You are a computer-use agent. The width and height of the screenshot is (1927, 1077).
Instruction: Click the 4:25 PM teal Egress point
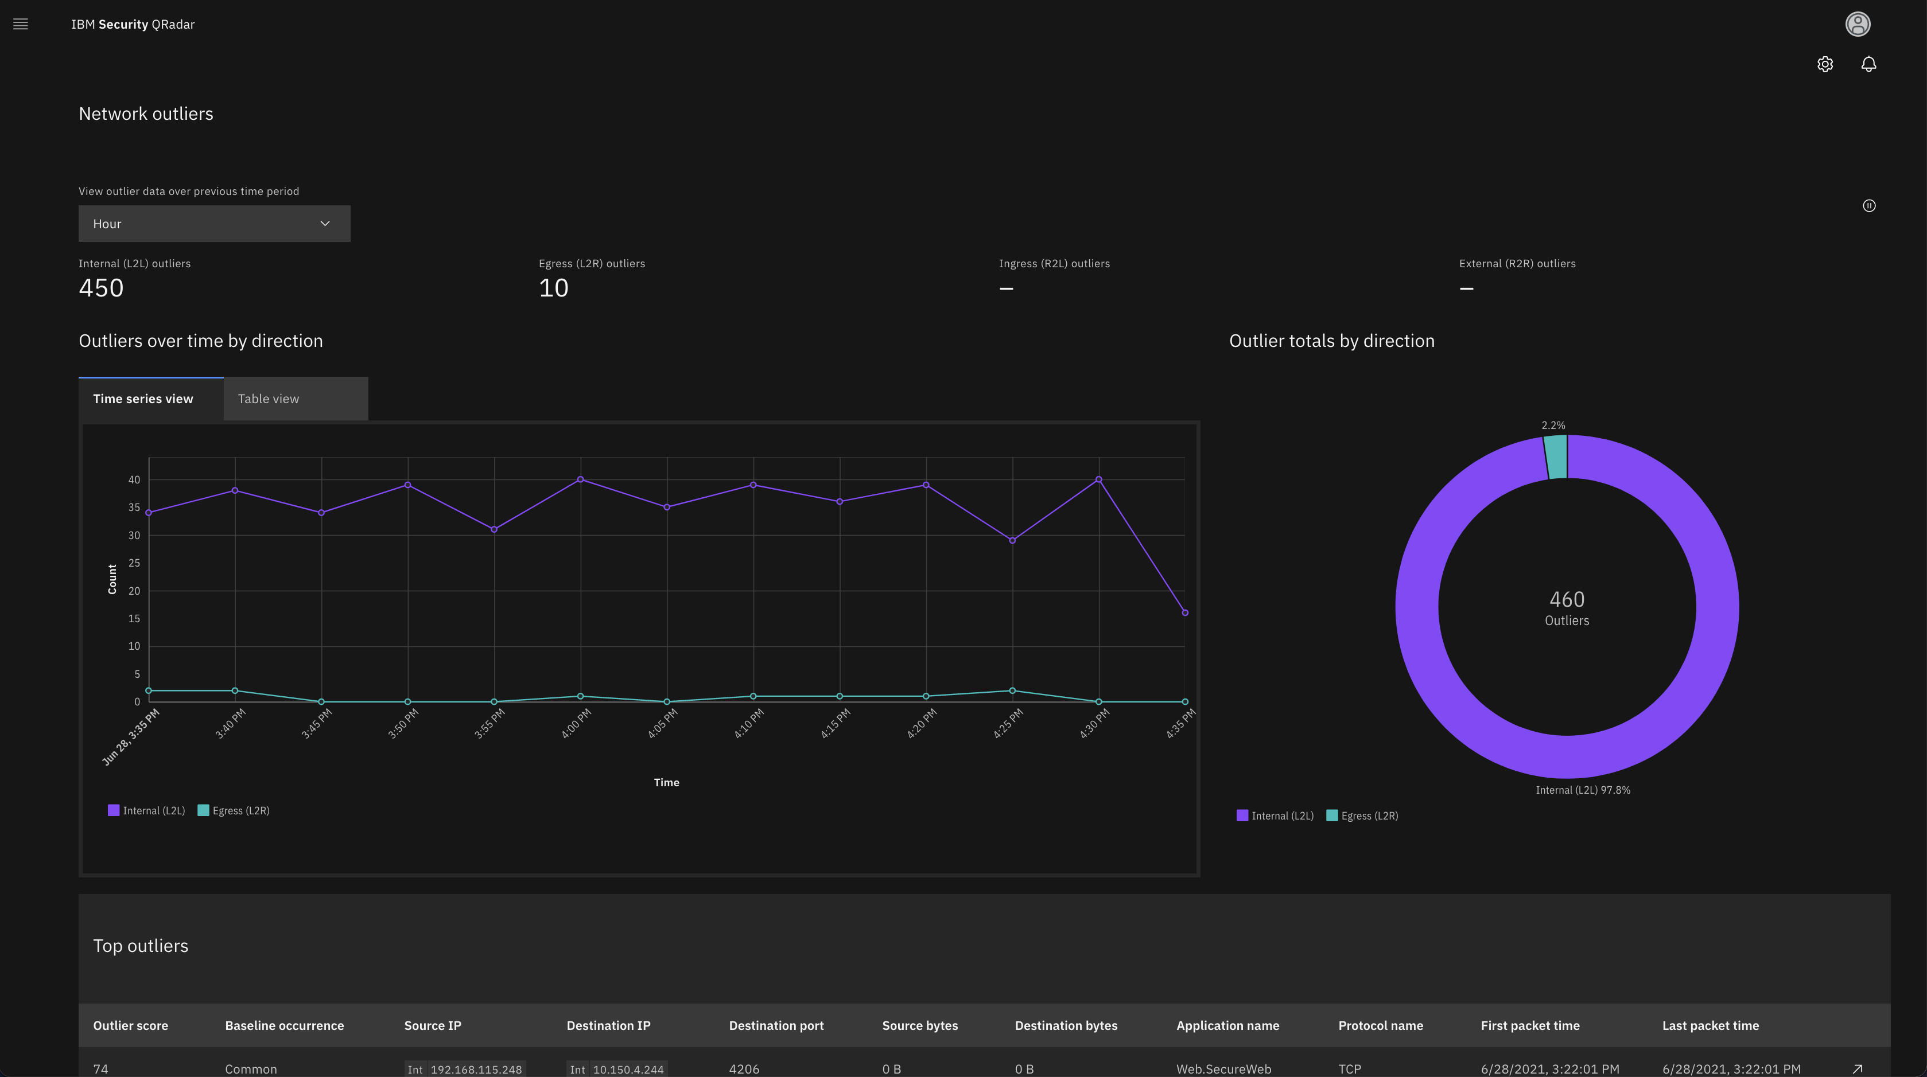pyautogui.click(x=1012, y=690)
